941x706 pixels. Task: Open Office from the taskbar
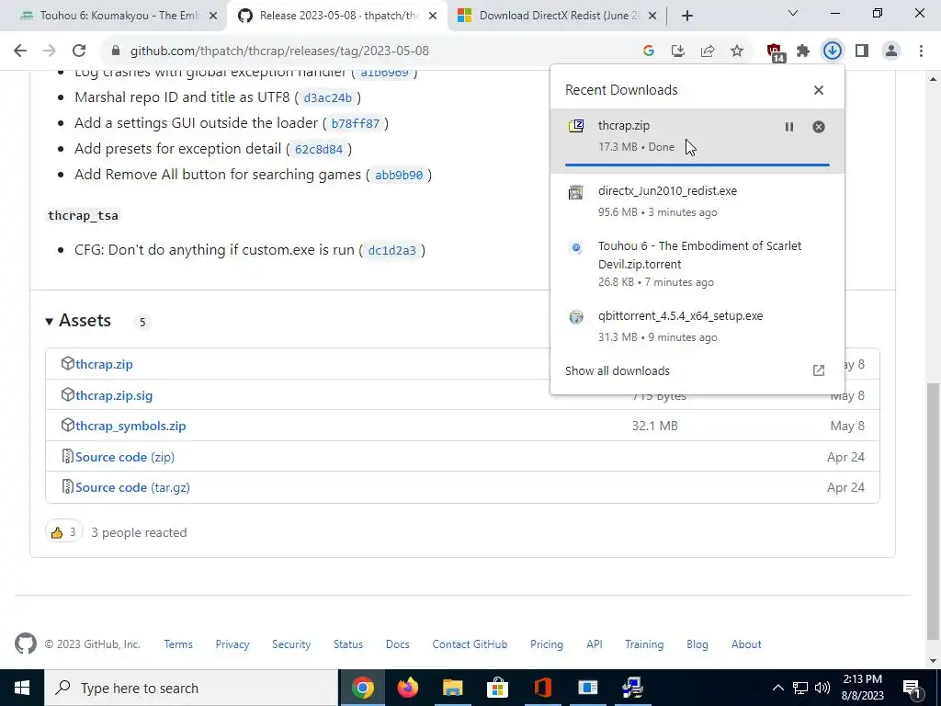pos(542,688)
